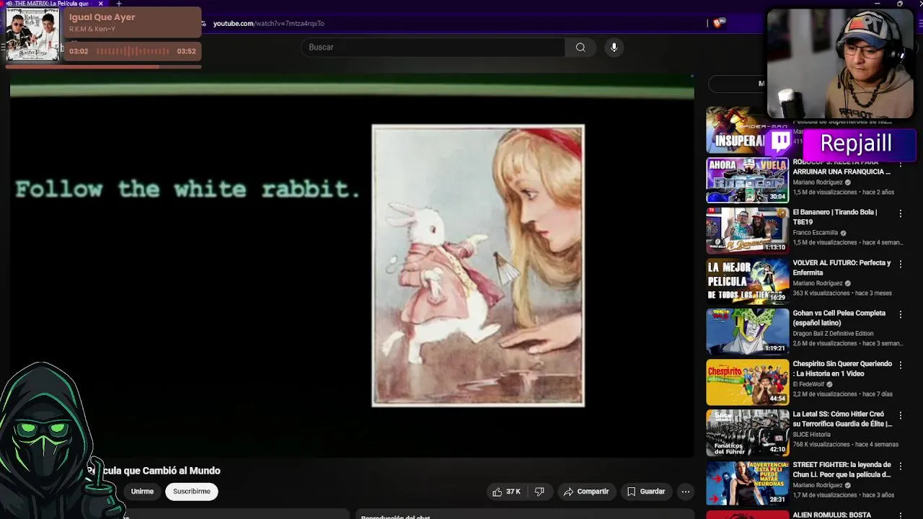Close the THE MATRIX browser tab
Screen dimensions: 923x519
(101, 4)
